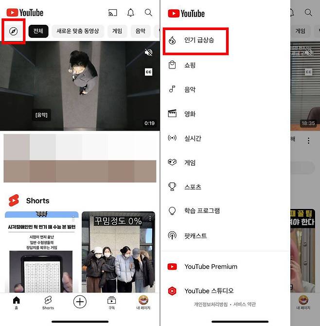Open Shorts tab in bottom navigation
The image size is (320, 326).
click(48, 303)
